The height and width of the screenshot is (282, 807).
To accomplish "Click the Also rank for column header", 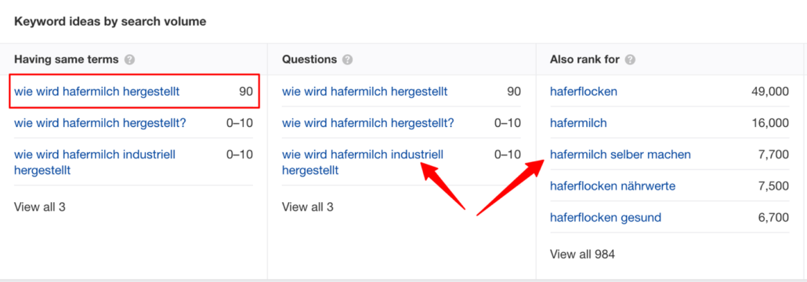I will [x=584, y=60].
